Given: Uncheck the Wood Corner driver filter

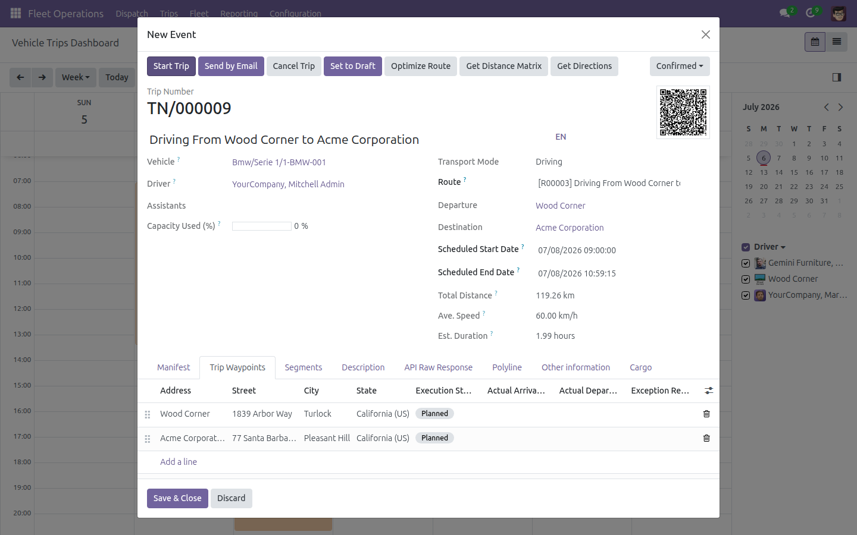Looking at the screenshot, I should [746, 279].
